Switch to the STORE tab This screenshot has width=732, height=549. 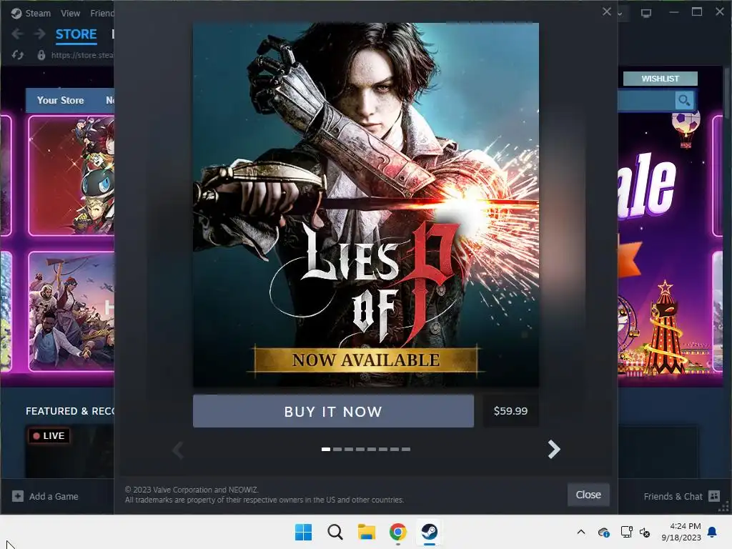click(x=76, y=34)
